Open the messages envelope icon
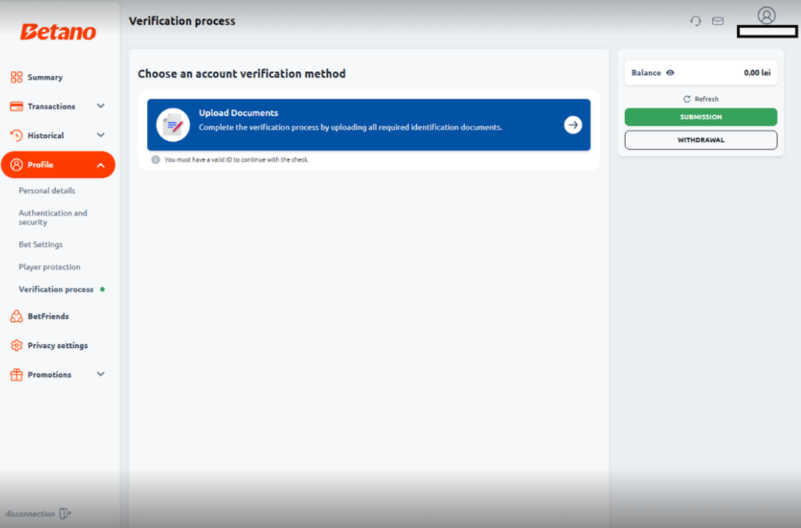Viewport: 801px width, 528px height. coord(718,21)
